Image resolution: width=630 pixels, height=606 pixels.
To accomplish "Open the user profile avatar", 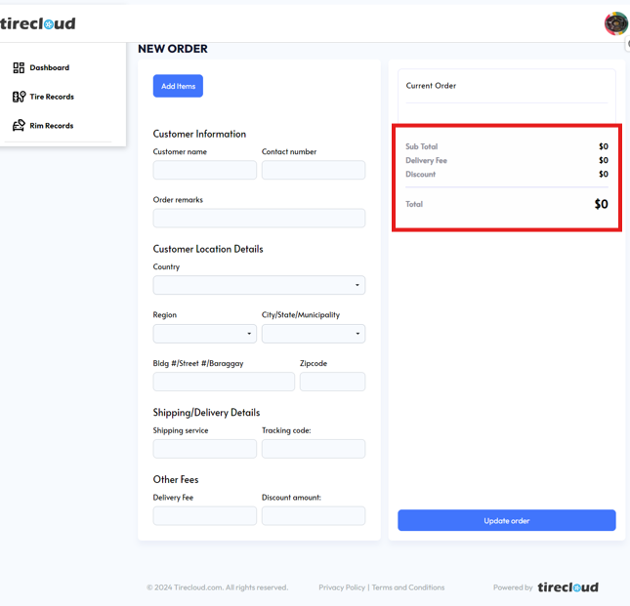I will 615,22.
